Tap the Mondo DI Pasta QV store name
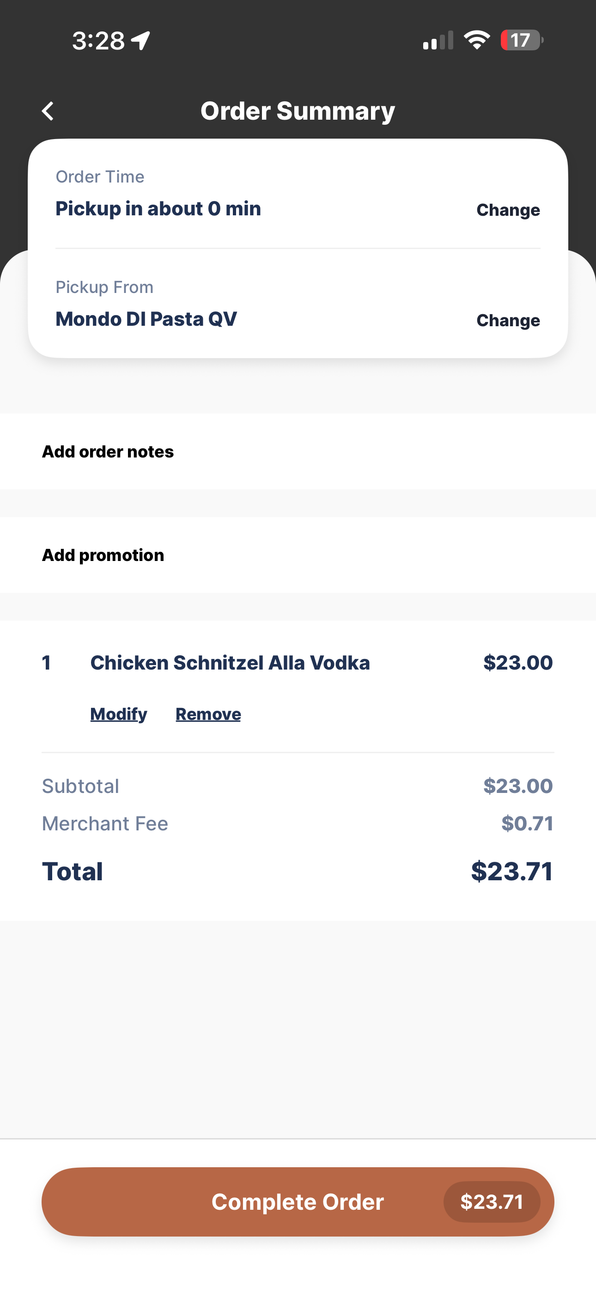Image resolution: width=596 pixels, height=1292 pixels. coord(146,319)
